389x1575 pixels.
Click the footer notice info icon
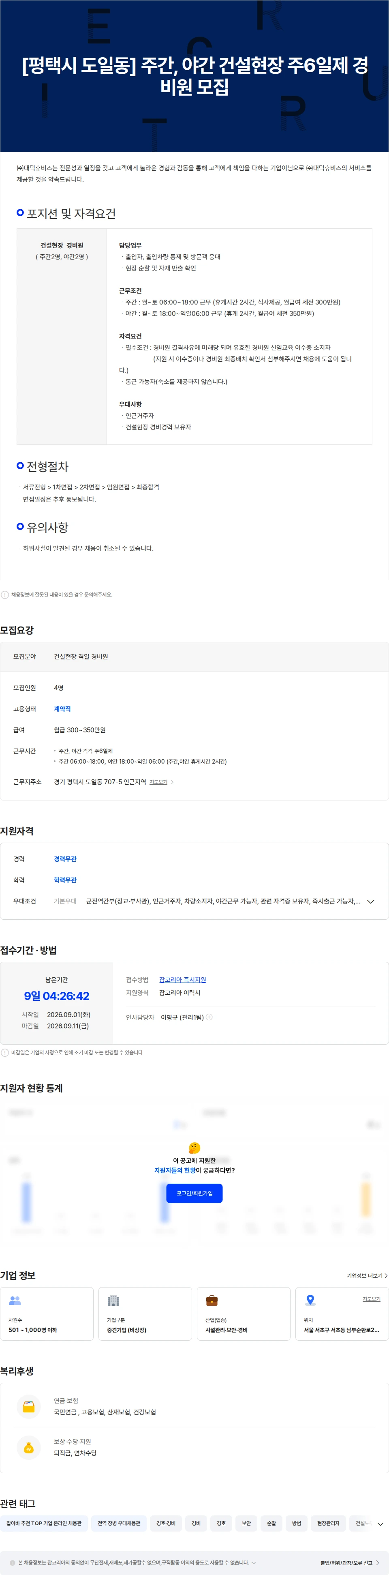pyautogui.click(x=12, y=1562)
